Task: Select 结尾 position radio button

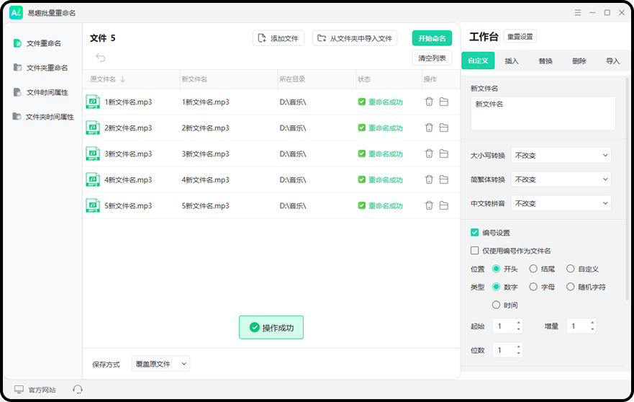Action: [x=533, y=269]
